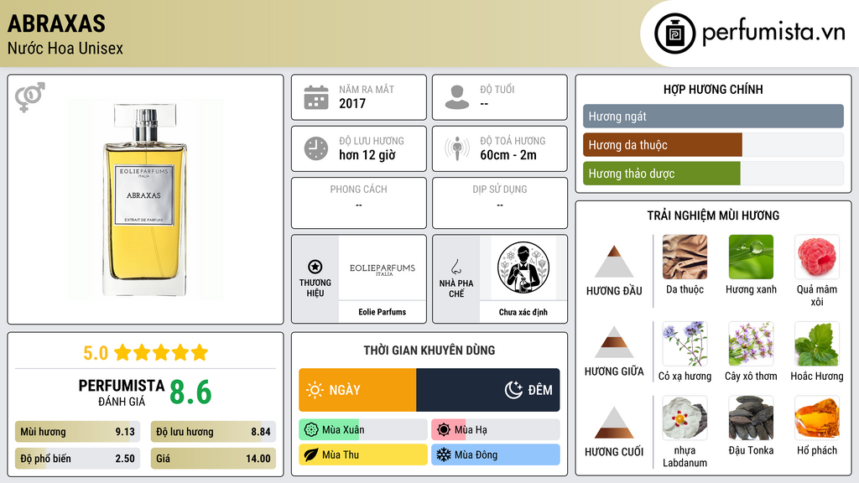Click the ABRAXAS title heading

pyautogui.click(x=56, y=23)
